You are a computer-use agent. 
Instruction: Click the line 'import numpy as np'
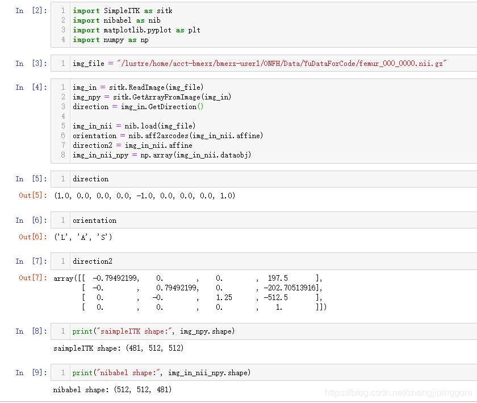111,40
